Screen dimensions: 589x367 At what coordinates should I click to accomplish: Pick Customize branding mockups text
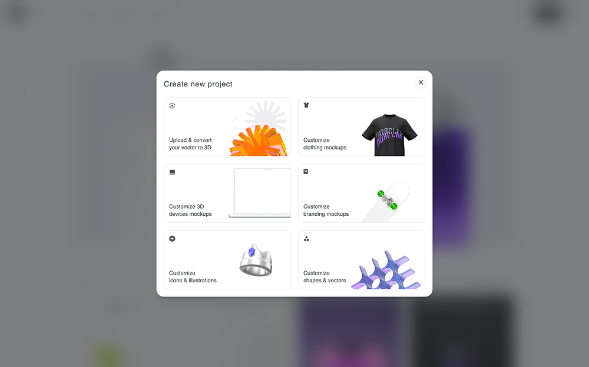click(326, 210)
